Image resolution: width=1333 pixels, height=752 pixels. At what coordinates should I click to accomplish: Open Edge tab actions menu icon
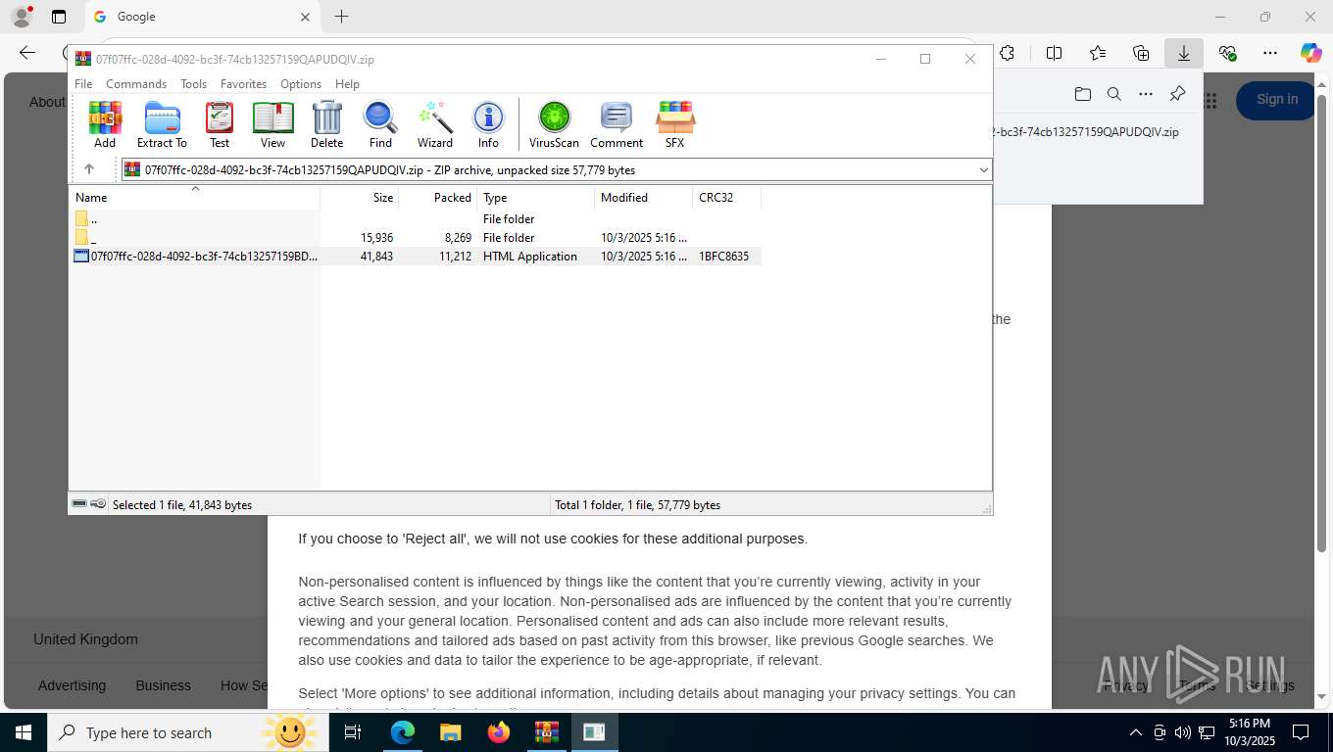[x=59, y=17]
